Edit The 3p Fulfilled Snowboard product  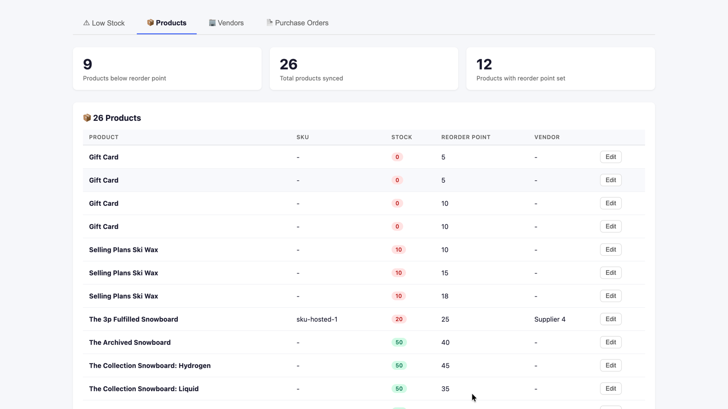point(611,319)
